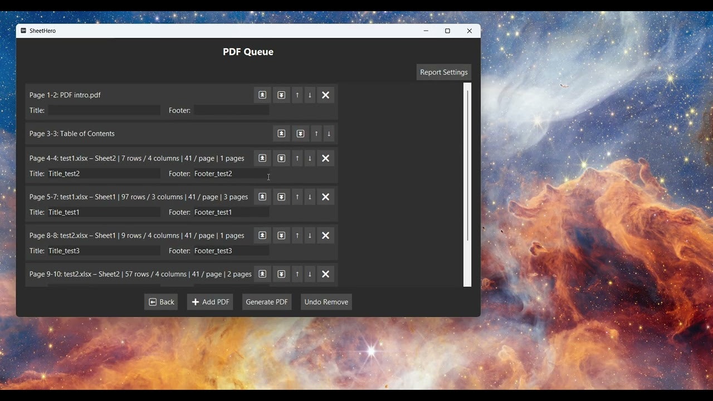Move PDF intro.pdf up one position
Image resolution: width=713 pixels, height=401 pixels.
click(x=297, y=95)
